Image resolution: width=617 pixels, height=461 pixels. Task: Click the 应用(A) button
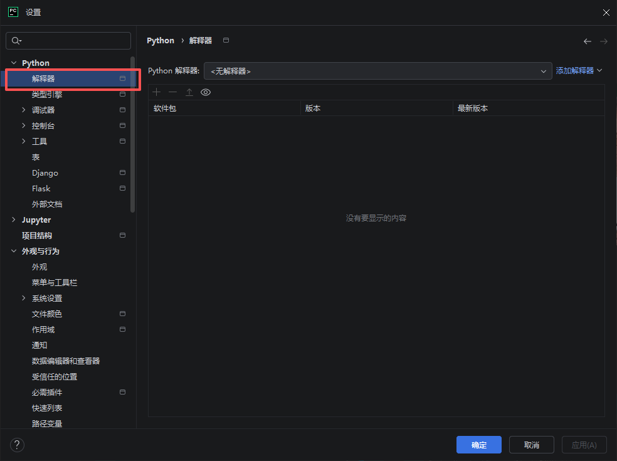tap(584, 445)
